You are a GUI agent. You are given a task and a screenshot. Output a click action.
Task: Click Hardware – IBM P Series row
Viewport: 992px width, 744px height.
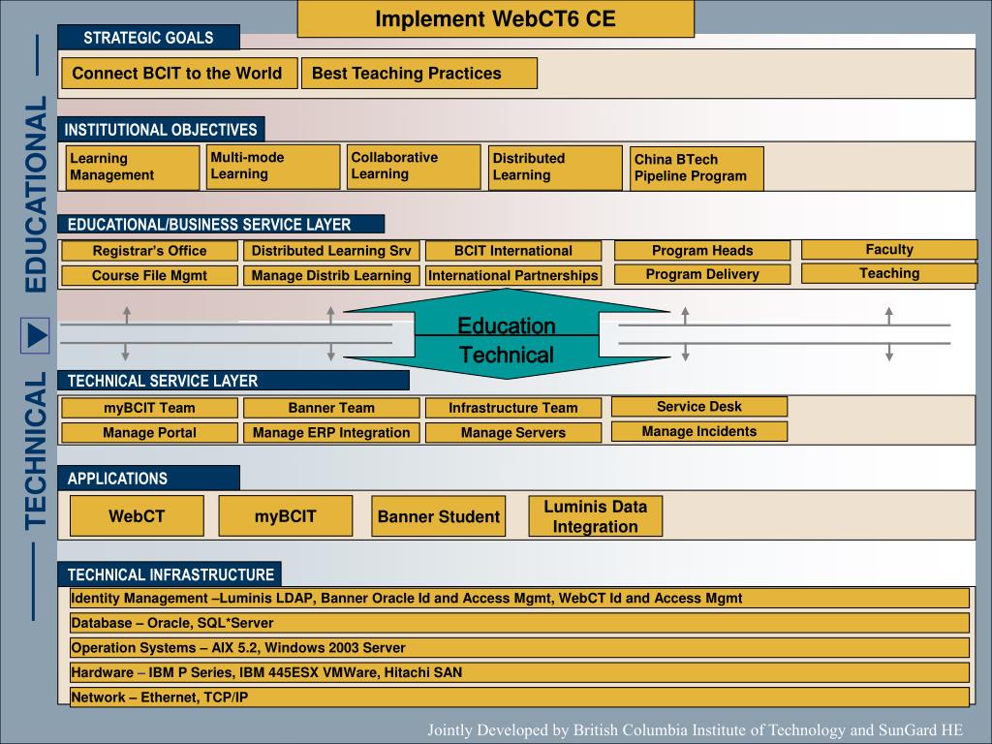[x=519, y=672]
